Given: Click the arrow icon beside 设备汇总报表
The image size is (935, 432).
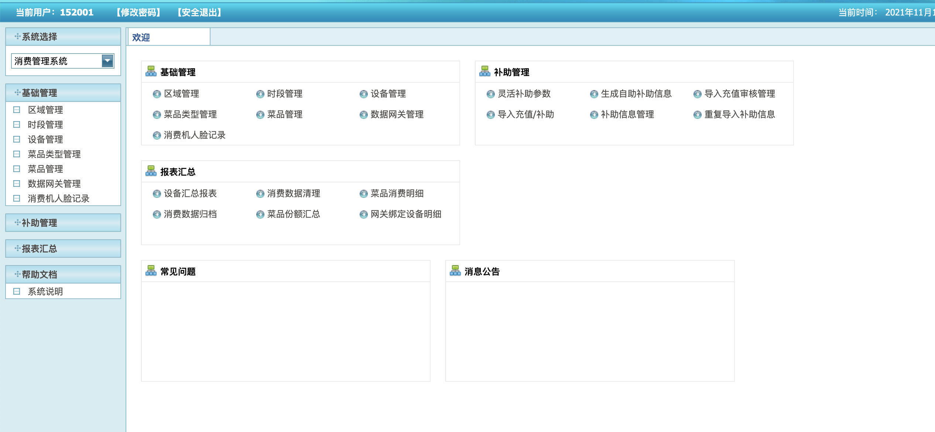Looking at the screenshot, I should 157,194.
